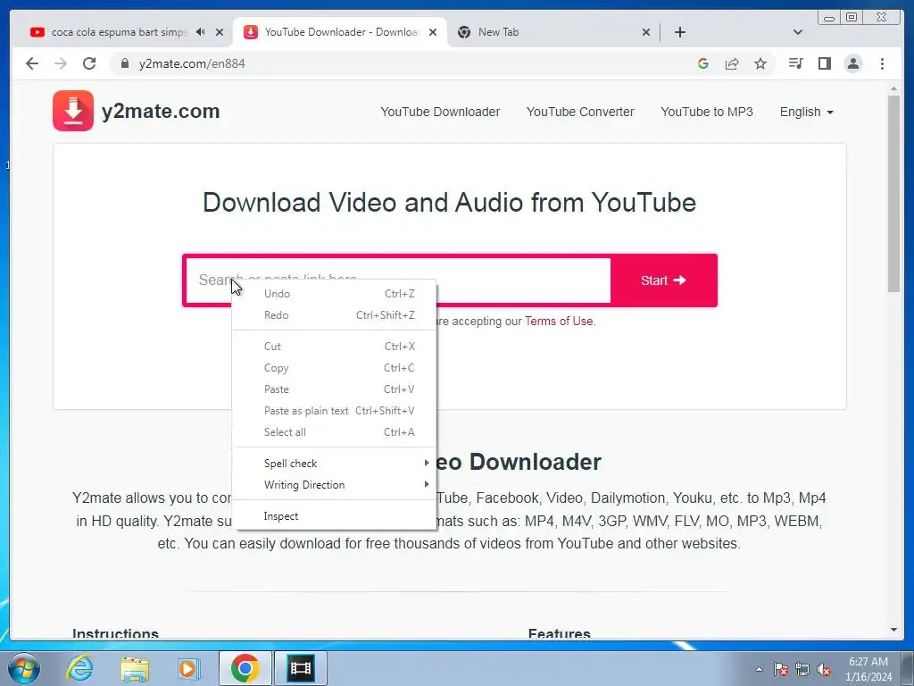
Task: Click the page vertical scrollbar thumb
Action: click(893, 193)
